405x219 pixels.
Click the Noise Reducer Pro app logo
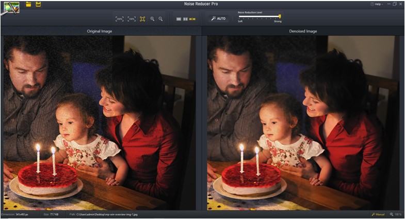click(11, 8)
